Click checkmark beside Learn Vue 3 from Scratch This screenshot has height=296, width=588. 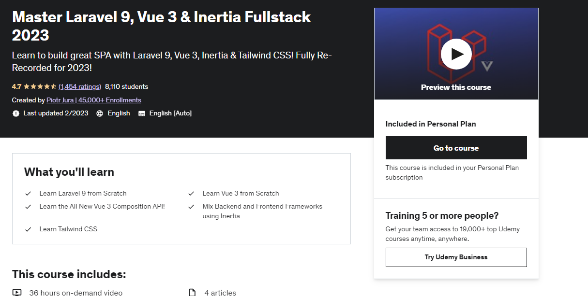pyautogui.click(x=191, y=194)
